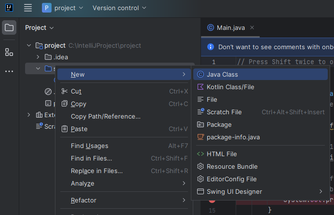Viewport: 334px width, 215px height.
Task: Click the Paste clipboard icon
Action: tap(65, 129)
